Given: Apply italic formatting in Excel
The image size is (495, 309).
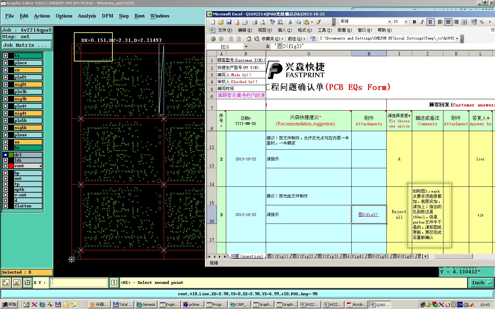Looking at the screenshot, I should [422, 22].
